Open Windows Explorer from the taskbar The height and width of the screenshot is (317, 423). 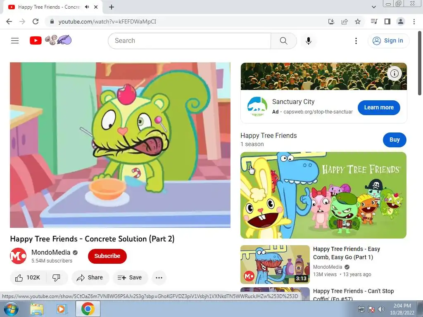(37, 309)
